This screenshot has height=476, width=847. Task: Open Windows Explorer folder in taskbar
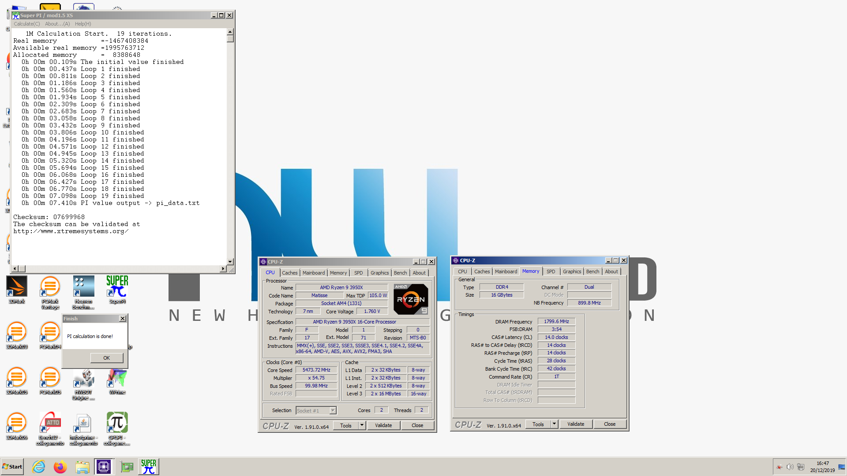click(82, 467)
